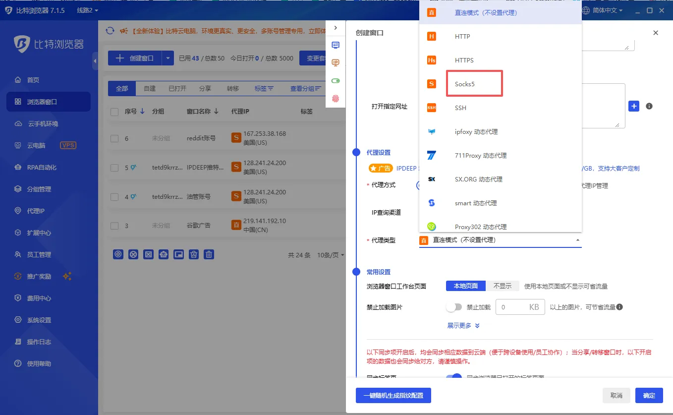This screenshot has width=673, height=415.
Task: Click the circled X icon below the list
Action: [x=133, y=254]
